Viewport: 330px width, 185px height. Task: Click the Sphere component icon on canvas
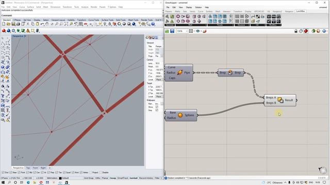pos(180,115)
